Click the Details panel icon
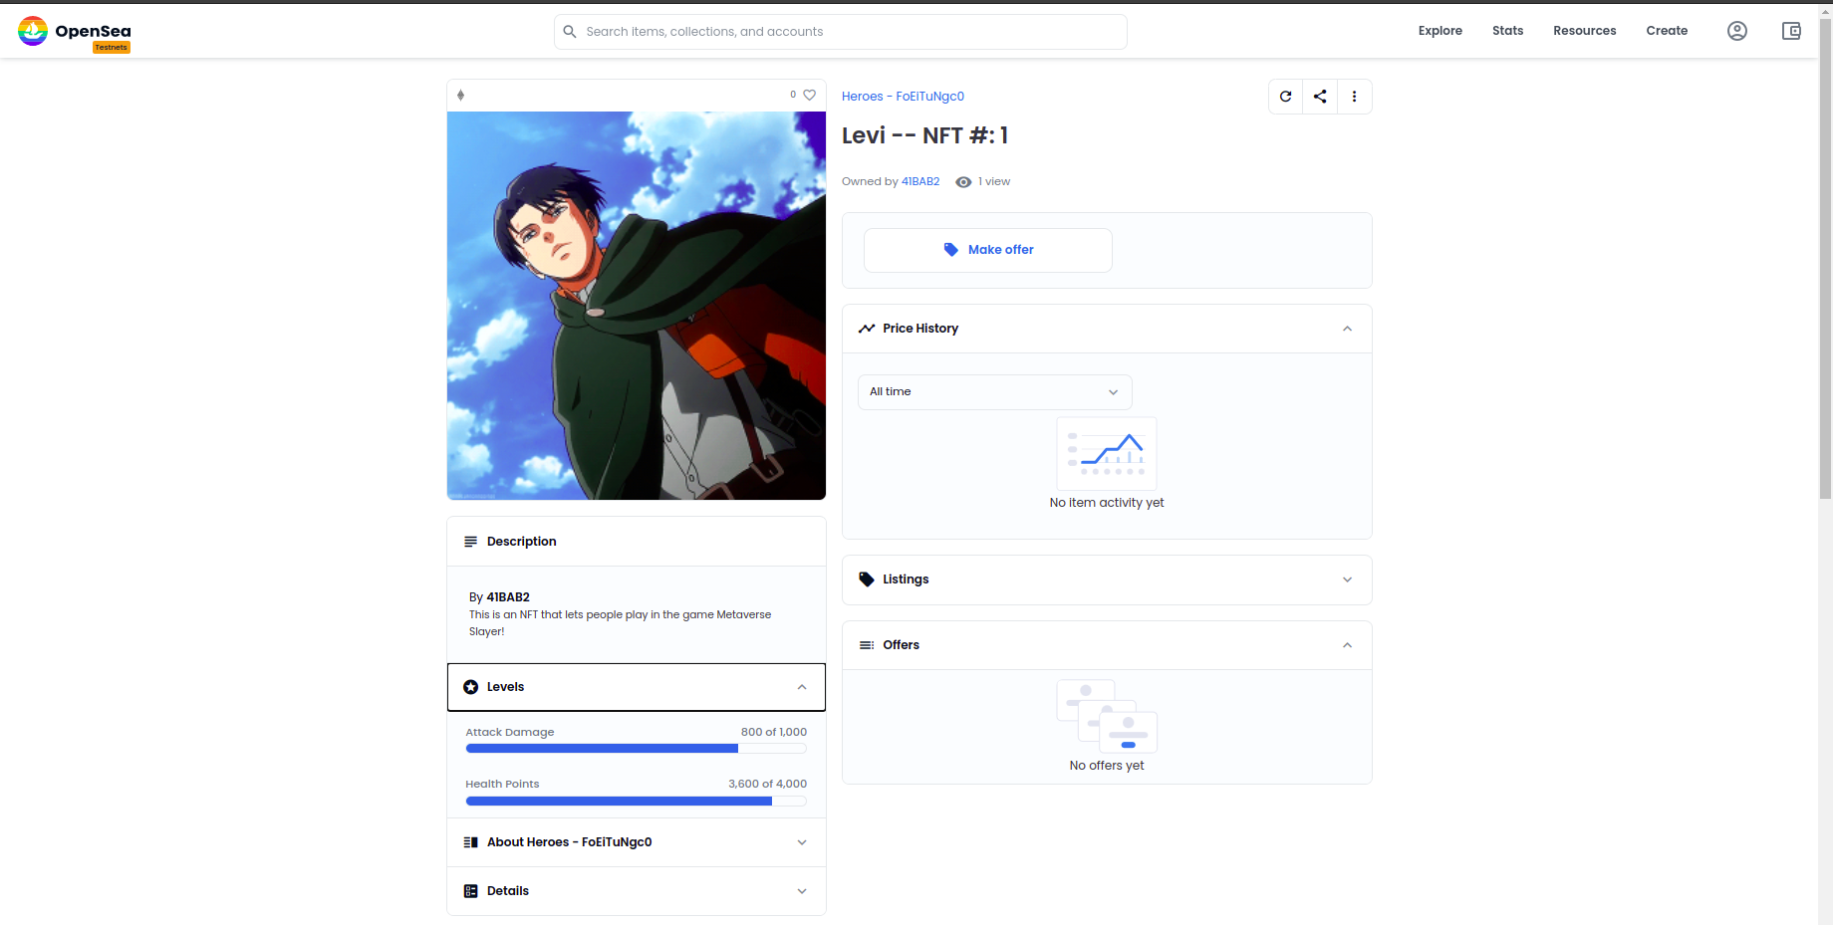This screenshot has width=1833, height=925. click(x=471, y=891)
